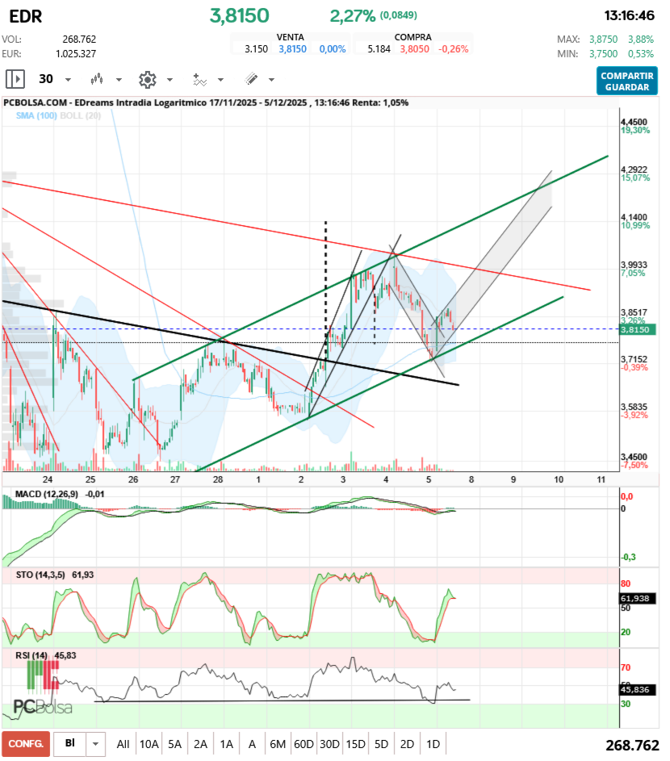670x761 pixels.
Task: Open the settings gear icon
Action: (x=148, y=79)
